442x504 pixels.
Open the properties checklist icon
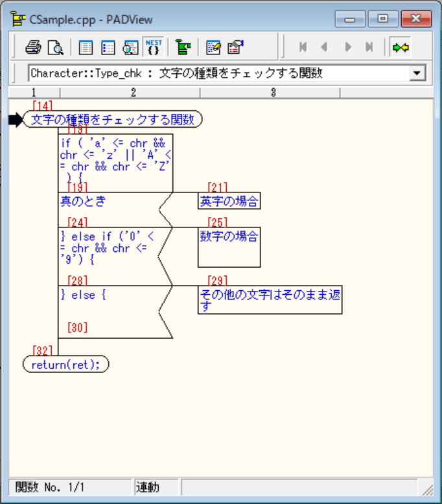235,47
